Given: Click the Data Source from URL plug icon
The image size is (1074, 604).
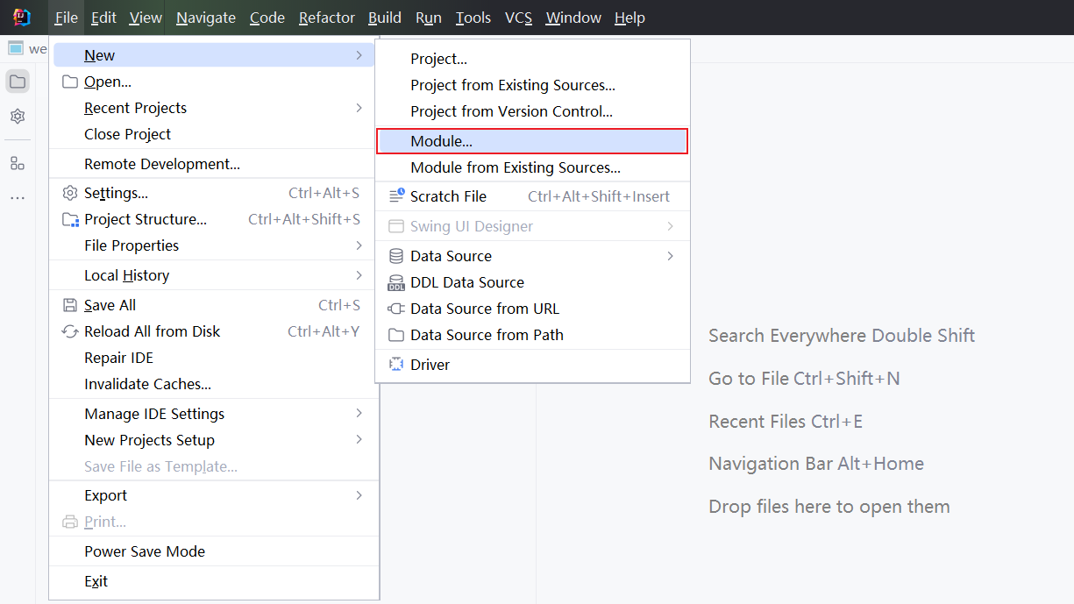Looking at the screenshot, I should 395,309.
